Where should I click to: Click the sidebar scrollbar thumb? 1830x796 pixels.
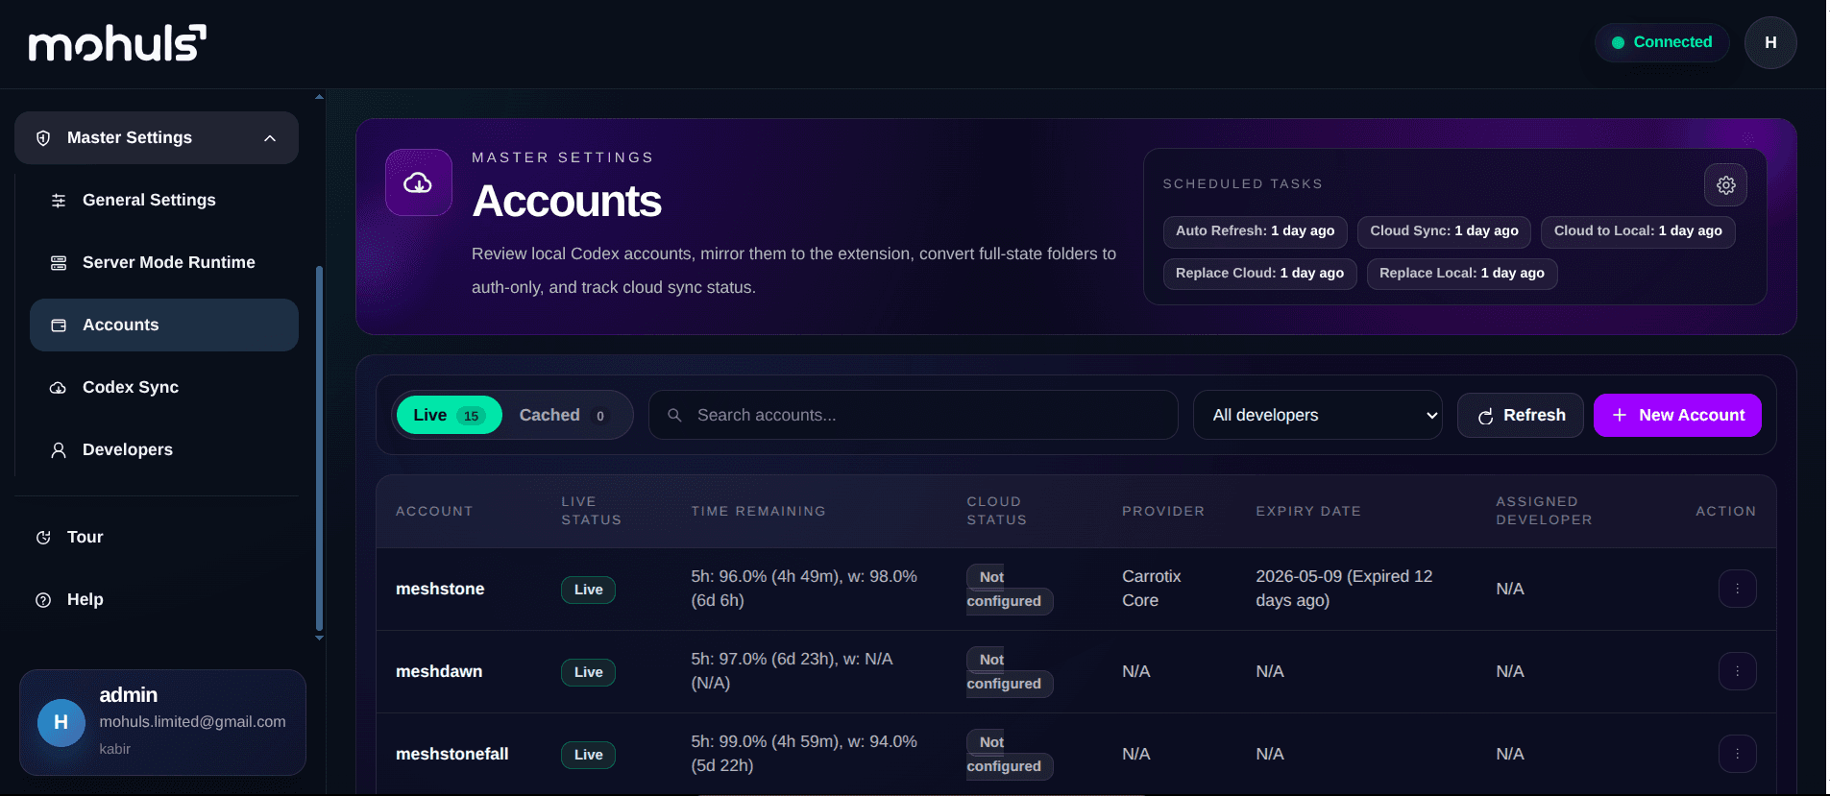click(319, 447)
